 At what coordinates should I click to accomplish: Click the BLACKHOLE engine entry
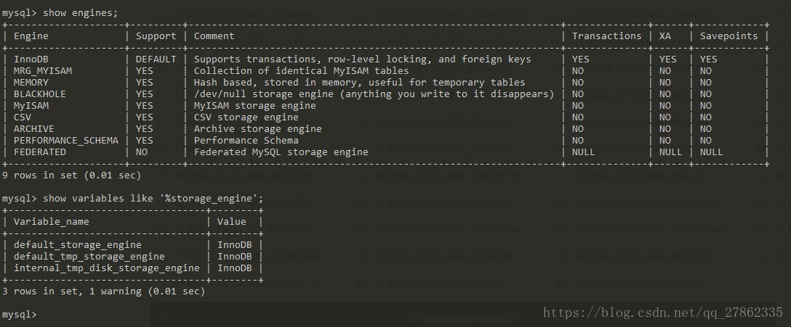click(x=40, y=94)
